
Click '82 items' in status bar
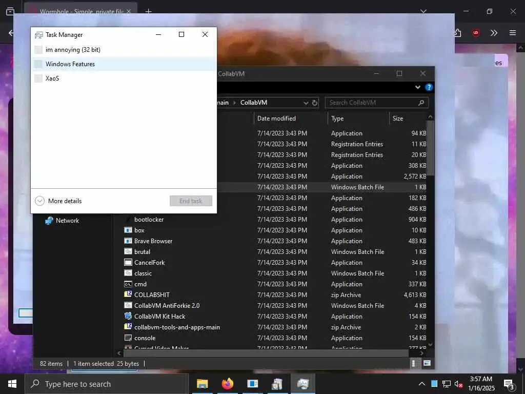coord(51,364)
